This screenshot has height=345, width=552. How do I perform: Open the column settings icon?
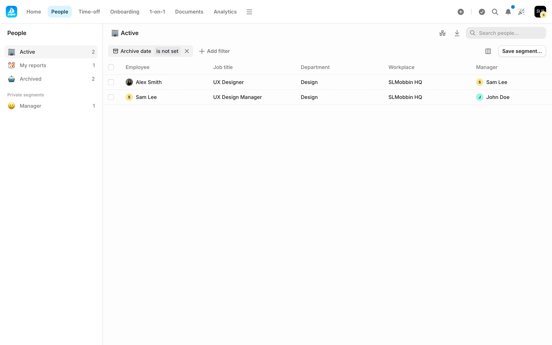(x=488, y=51)
